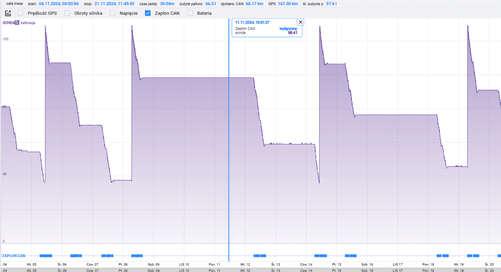Click the Pon. 18 date axis label
The width and height of the screenshot is (501, 272).
pos(428,264)
